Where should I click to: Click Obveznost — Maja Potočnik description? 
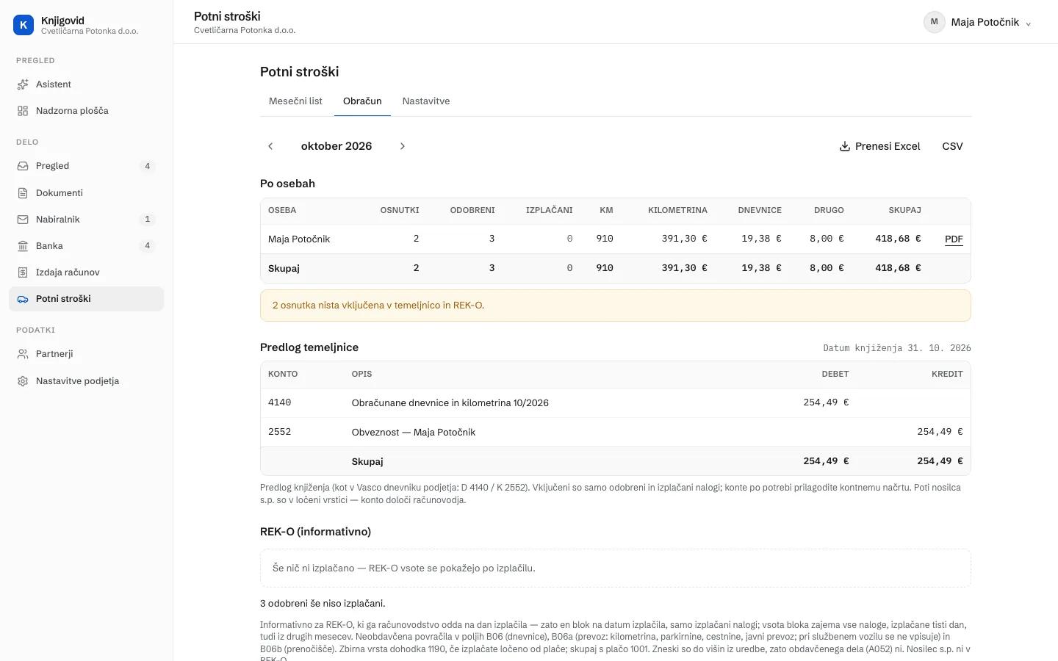tap(414, 433)
